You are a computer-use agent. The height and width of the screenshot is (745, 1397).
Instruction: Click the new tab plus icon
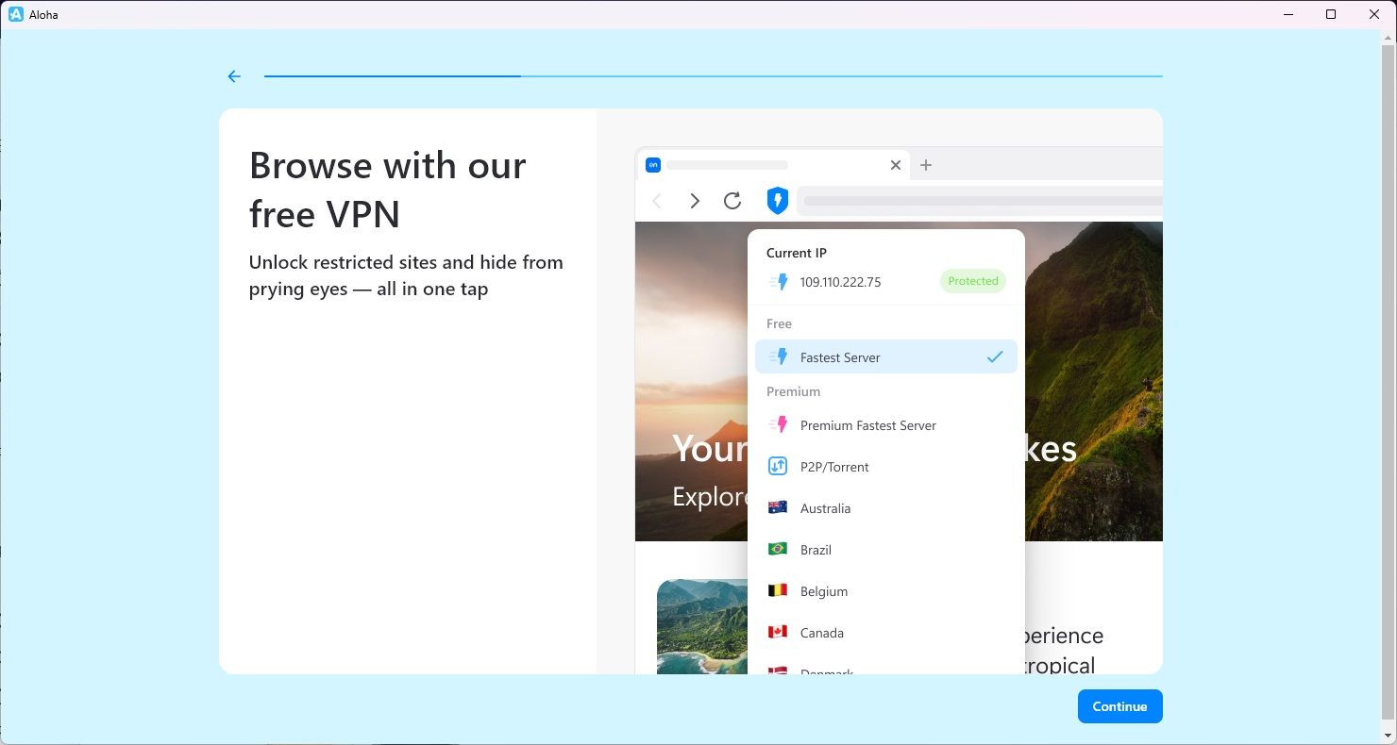pyautogui.click(x=926, y=165)
